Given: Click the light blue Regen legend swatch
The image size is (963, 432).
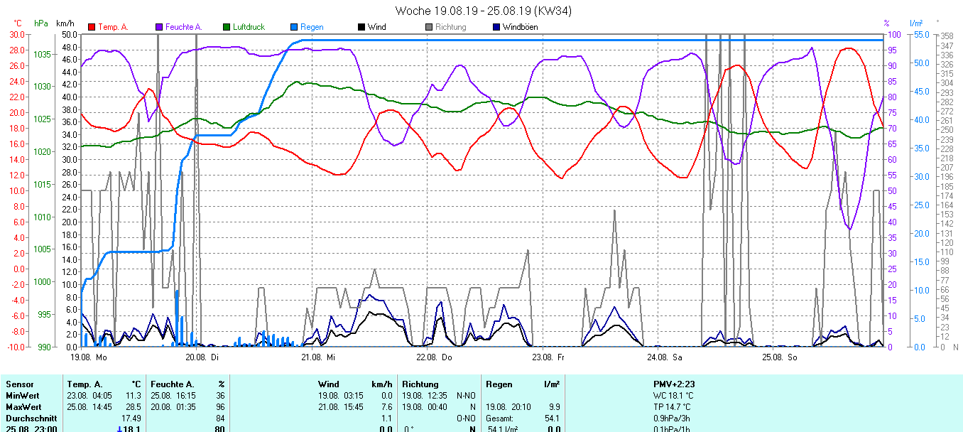Looking at the screenshot, I should pyautogui.click(x=294, y=27).
